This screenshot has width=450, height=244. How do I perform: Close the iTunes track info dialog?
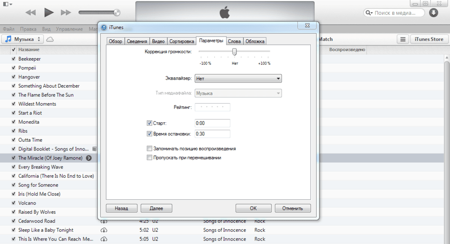(x=307, y=25)
